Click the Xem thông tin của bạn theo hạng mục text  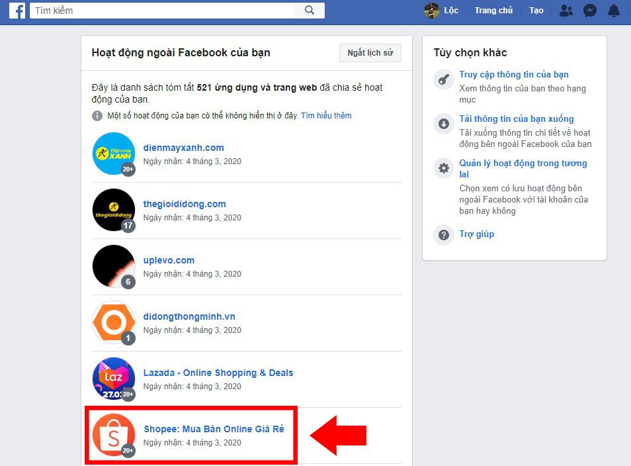(523, 94)
